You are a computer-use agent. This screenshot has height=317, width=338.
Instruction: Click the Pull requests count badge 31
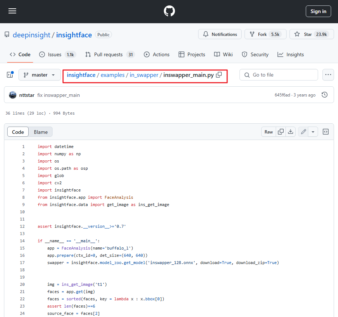[x=131, y=55]
